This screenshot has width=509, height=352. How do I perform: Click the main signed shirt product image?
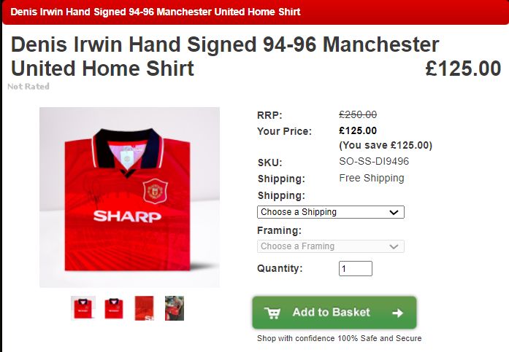pyautogui.click(x=129, y=197)
